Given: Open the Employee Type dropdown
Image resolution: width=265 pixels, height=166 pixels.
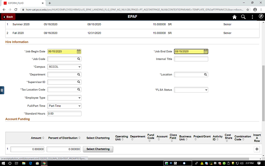Looking at the screenshot, I should [64, 98].
